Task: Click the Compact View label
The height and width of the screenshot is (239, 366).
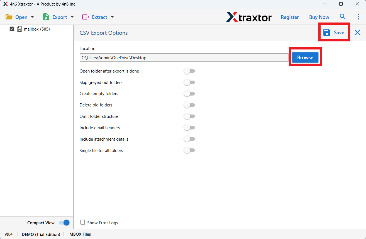Action: 41,223
